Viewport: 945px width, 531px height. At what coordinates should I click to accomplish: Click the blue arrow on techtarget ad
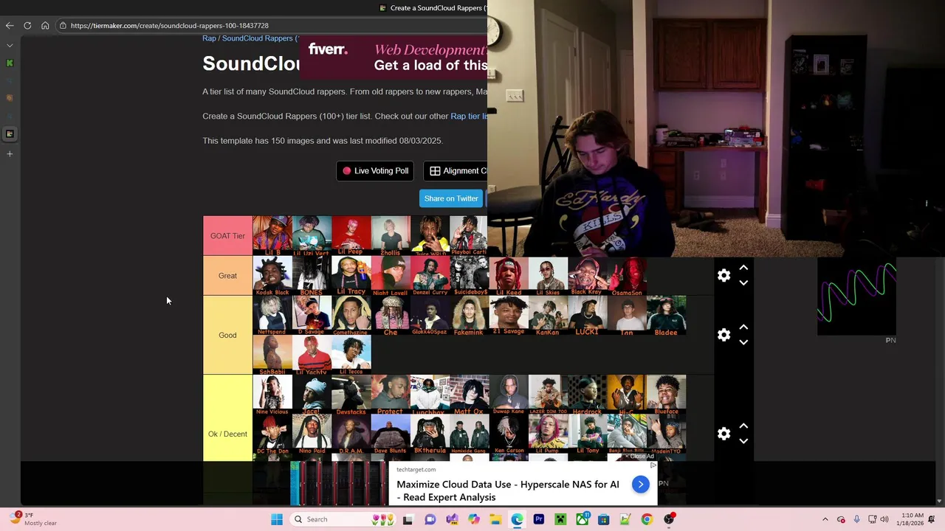[x=640, y=485]
